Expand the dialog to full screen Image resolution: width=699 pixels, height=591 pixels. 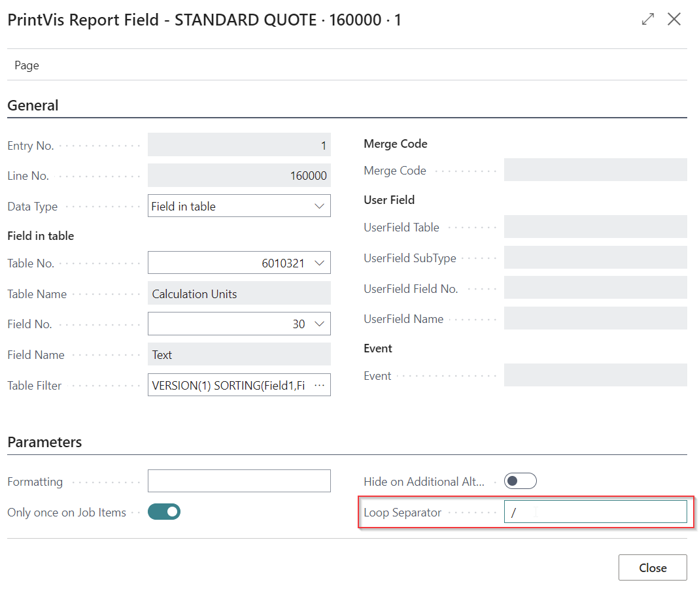click(x=648, y=20)
